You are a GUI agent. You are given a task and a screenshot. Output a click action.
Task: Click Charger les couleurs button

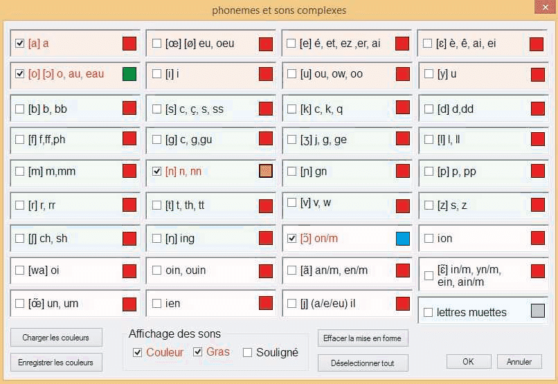pos(56,338)
